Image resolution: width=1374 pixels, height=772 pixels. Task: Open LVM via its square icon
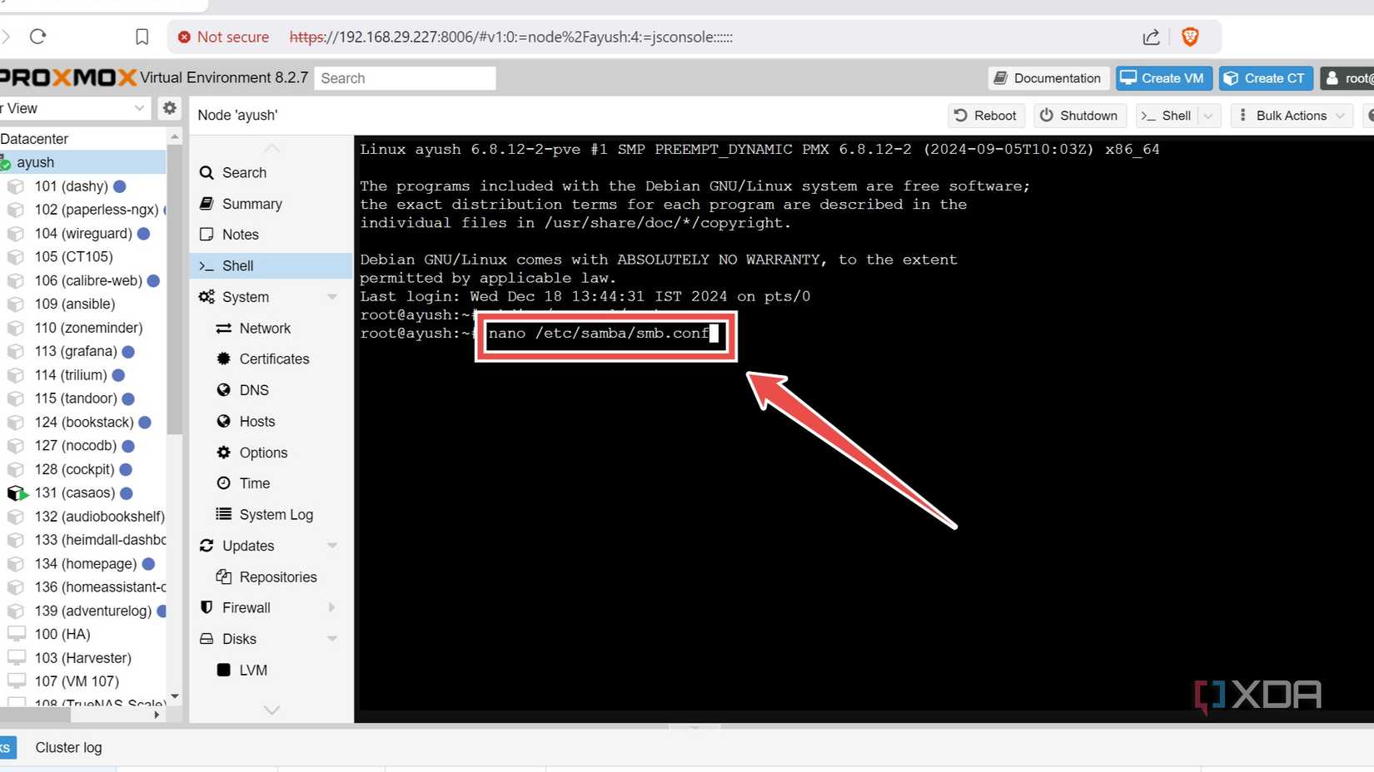point(223,670)
